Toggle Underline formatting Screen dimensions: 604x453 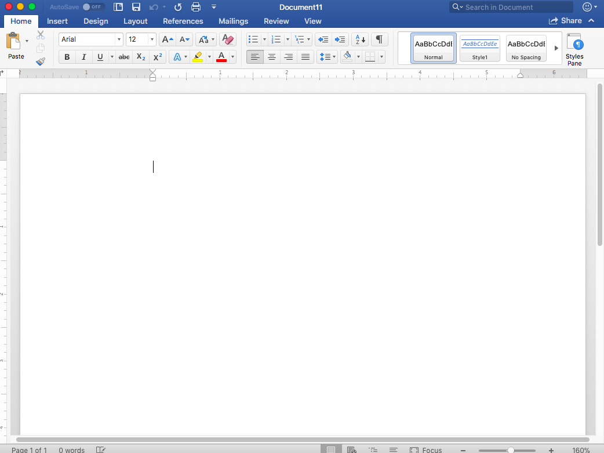(x=100, y=57)
